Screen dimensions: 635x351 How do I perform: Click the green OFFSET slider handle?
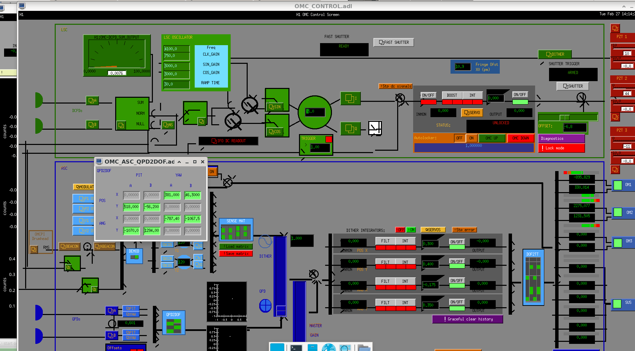coord(565,117)
